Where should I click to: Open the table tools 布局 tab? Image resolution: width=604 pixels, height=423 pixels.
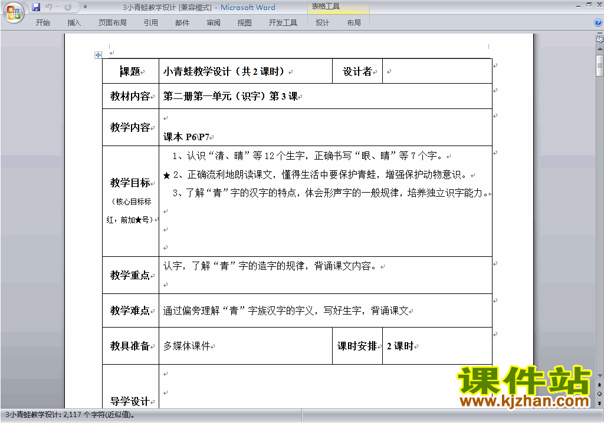pyautogui.click(x=354, y=23)
